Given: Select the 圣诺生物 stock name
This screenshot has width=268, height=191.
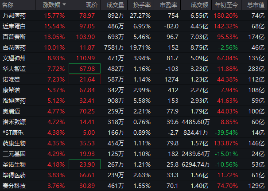Looking at the screenshot, I should 14,164.
